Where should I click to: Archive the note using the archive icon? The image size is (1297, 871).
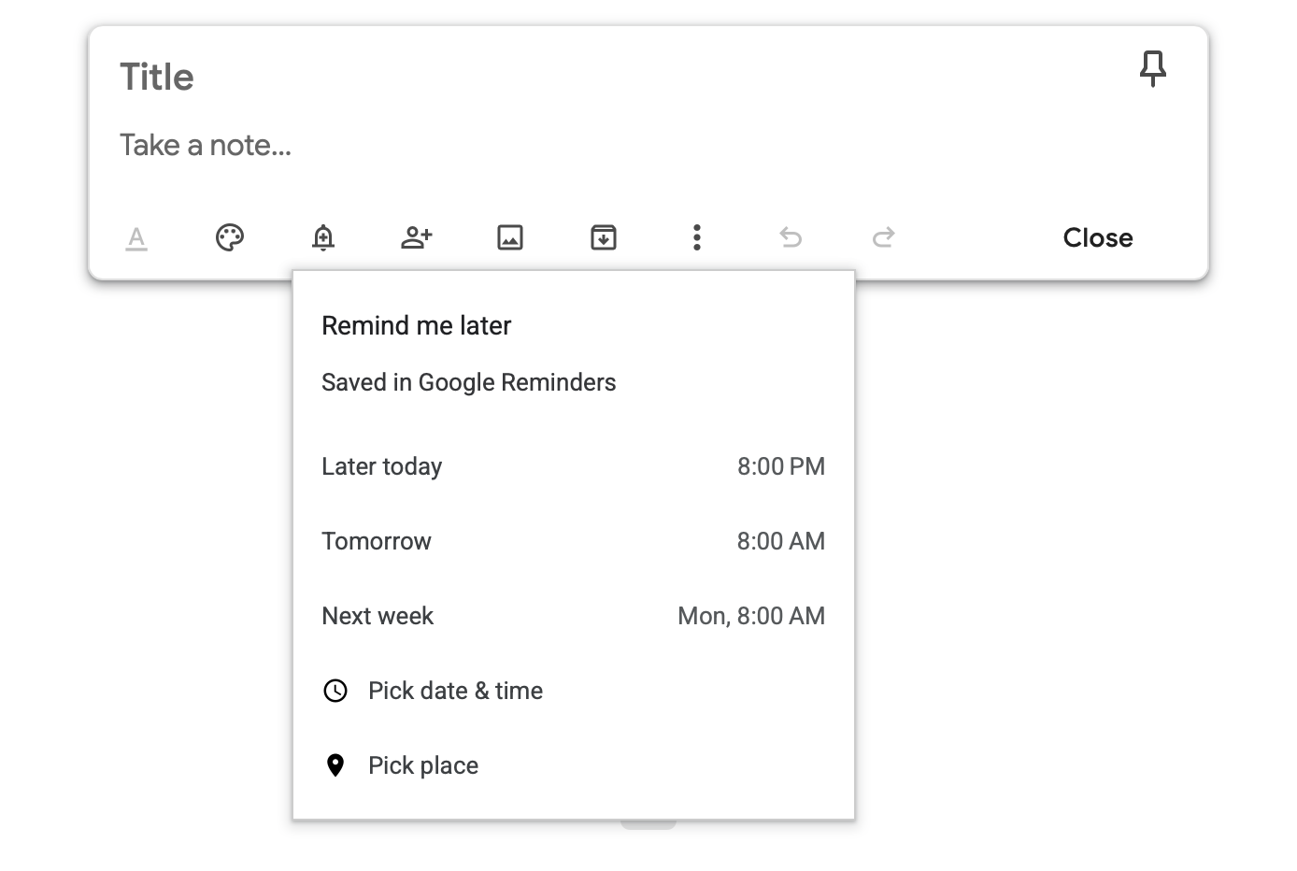pos(604,237)
